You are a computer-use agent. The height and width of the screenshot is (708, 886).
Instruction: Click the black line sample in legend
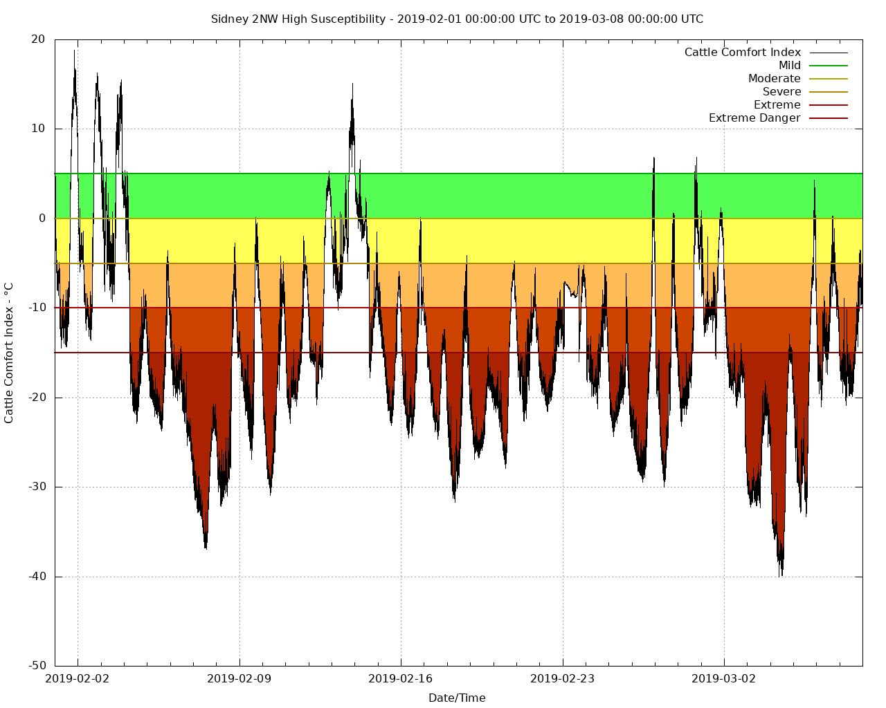coord(829,53)
